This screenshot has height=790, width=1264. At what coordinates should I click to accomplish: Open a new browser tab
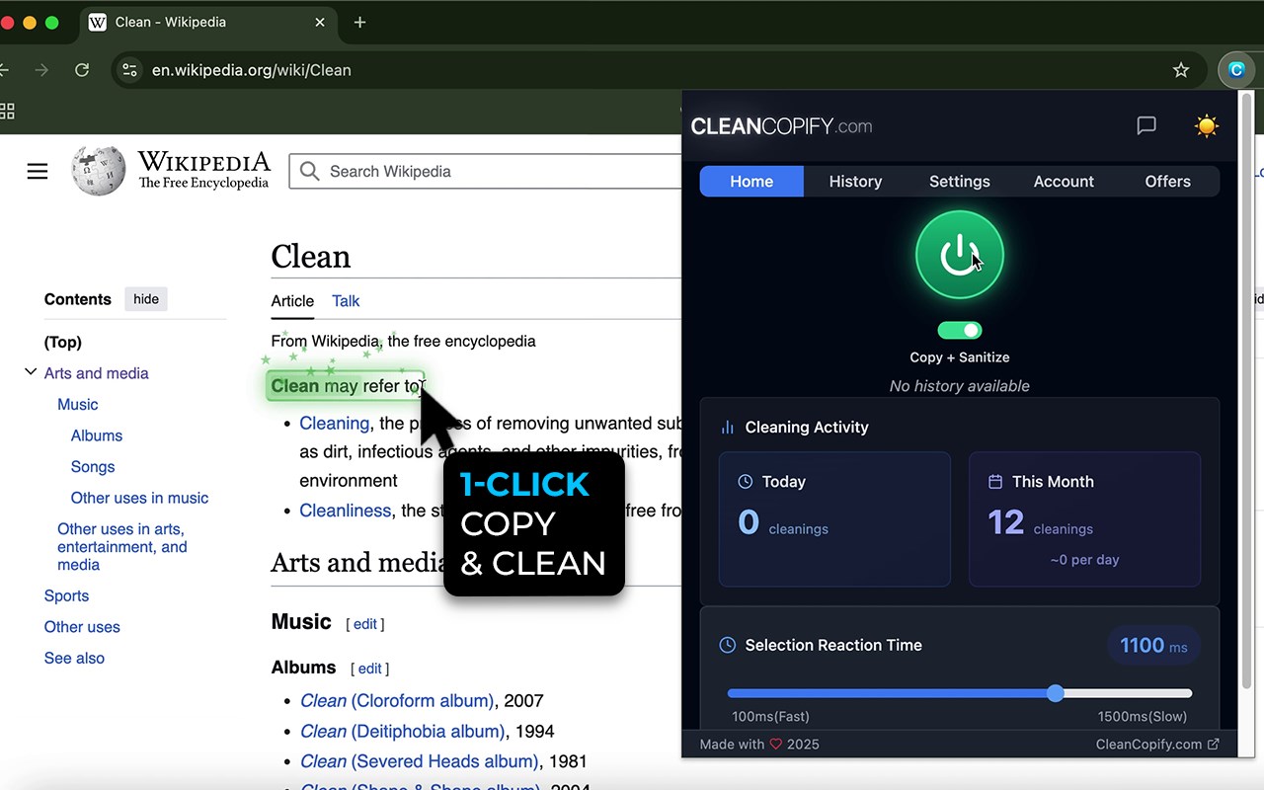(359, 22)
